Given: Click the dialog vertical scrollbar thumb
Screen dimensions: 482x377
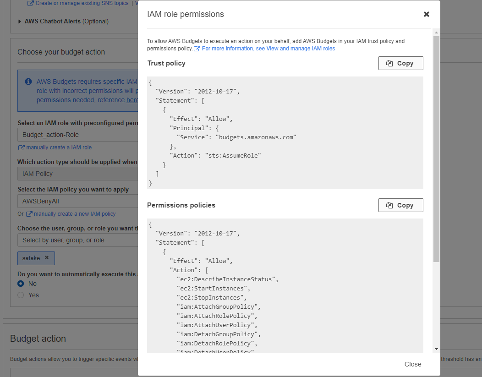Looking at the screenshot, I should (x=436, y=149).
